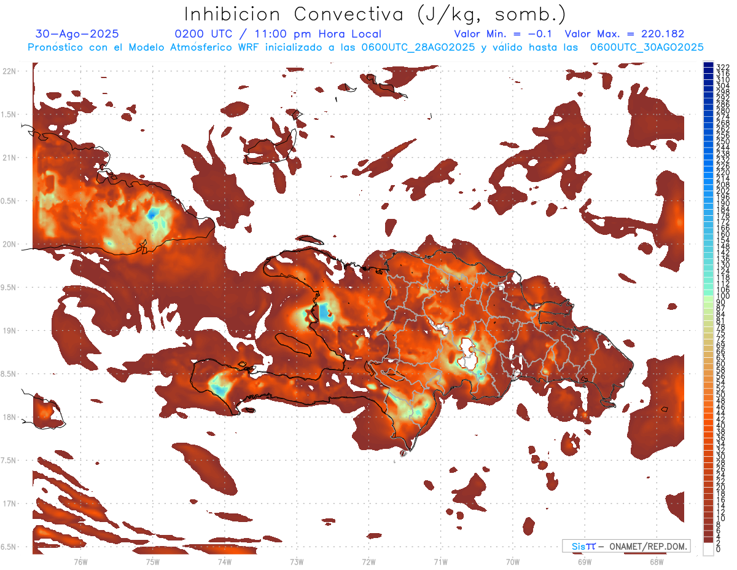Click the '20N' latitude label
Screen dimensions: 737x570
point(9,244)
